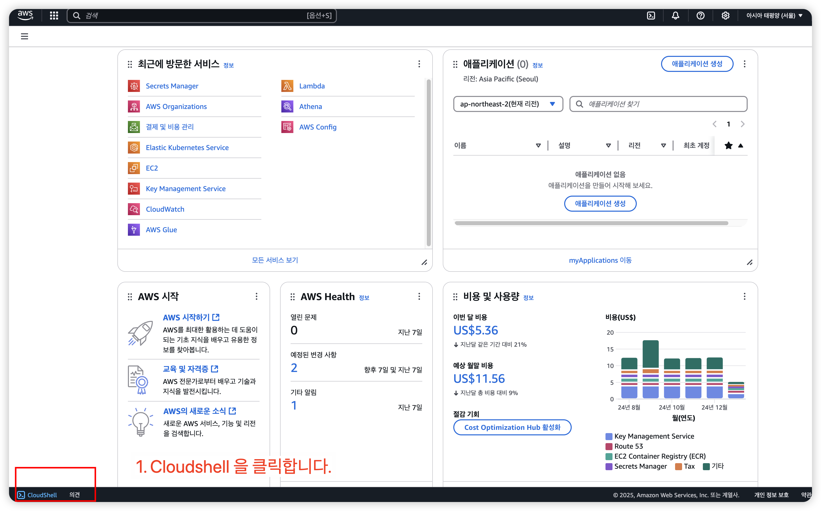Viewport: 821px width, 511px height.
Task: Click the recently visited services vertical scrollbar
Action: (429, 162)
